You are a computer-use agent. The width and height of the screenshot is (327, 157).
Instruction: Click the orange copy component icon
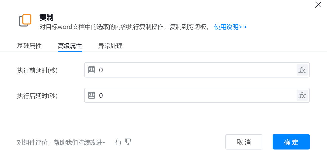pyautogui.click(x=25, y=20)
